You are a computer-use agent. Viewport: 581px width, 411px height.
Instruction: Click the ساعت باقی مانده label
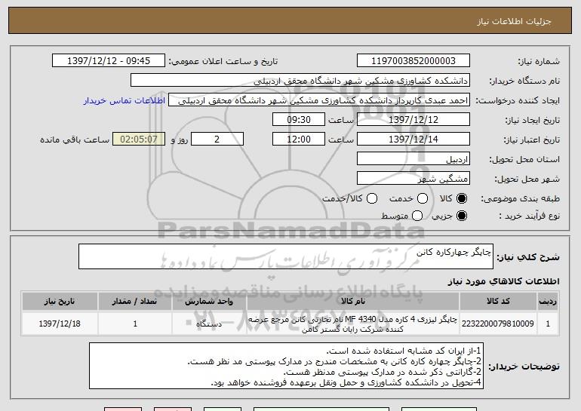75,140
